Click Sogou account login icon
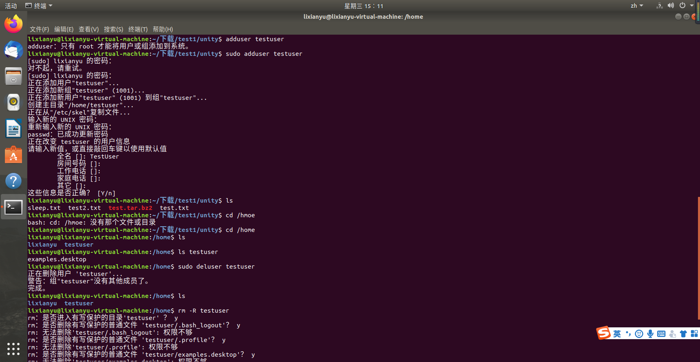Screen dimensions: 700x362 click(x=672, y=334)
